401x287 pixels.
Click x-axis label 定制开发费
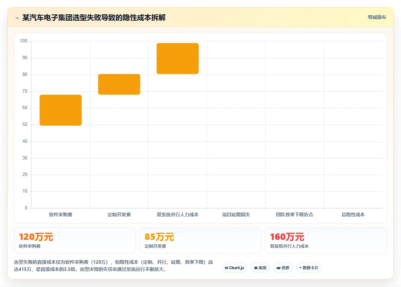pos(119,215)
